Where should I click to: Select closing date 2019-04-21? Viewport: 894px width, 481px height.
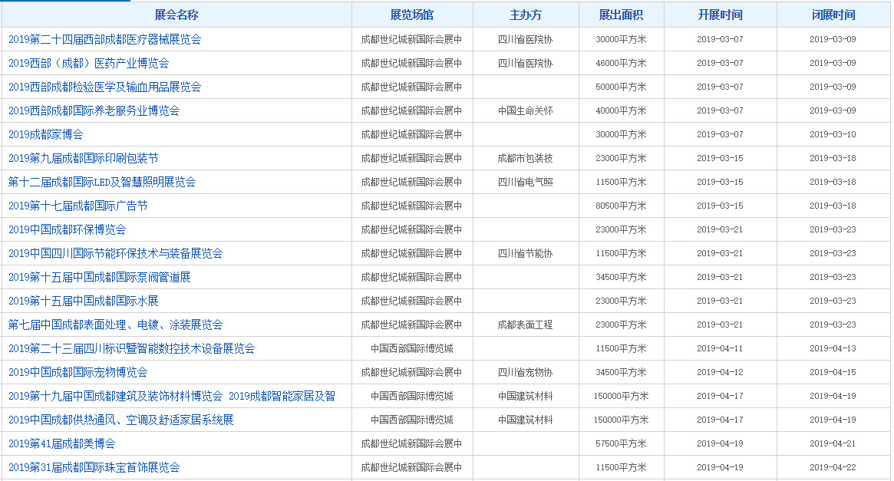[833, 443]
